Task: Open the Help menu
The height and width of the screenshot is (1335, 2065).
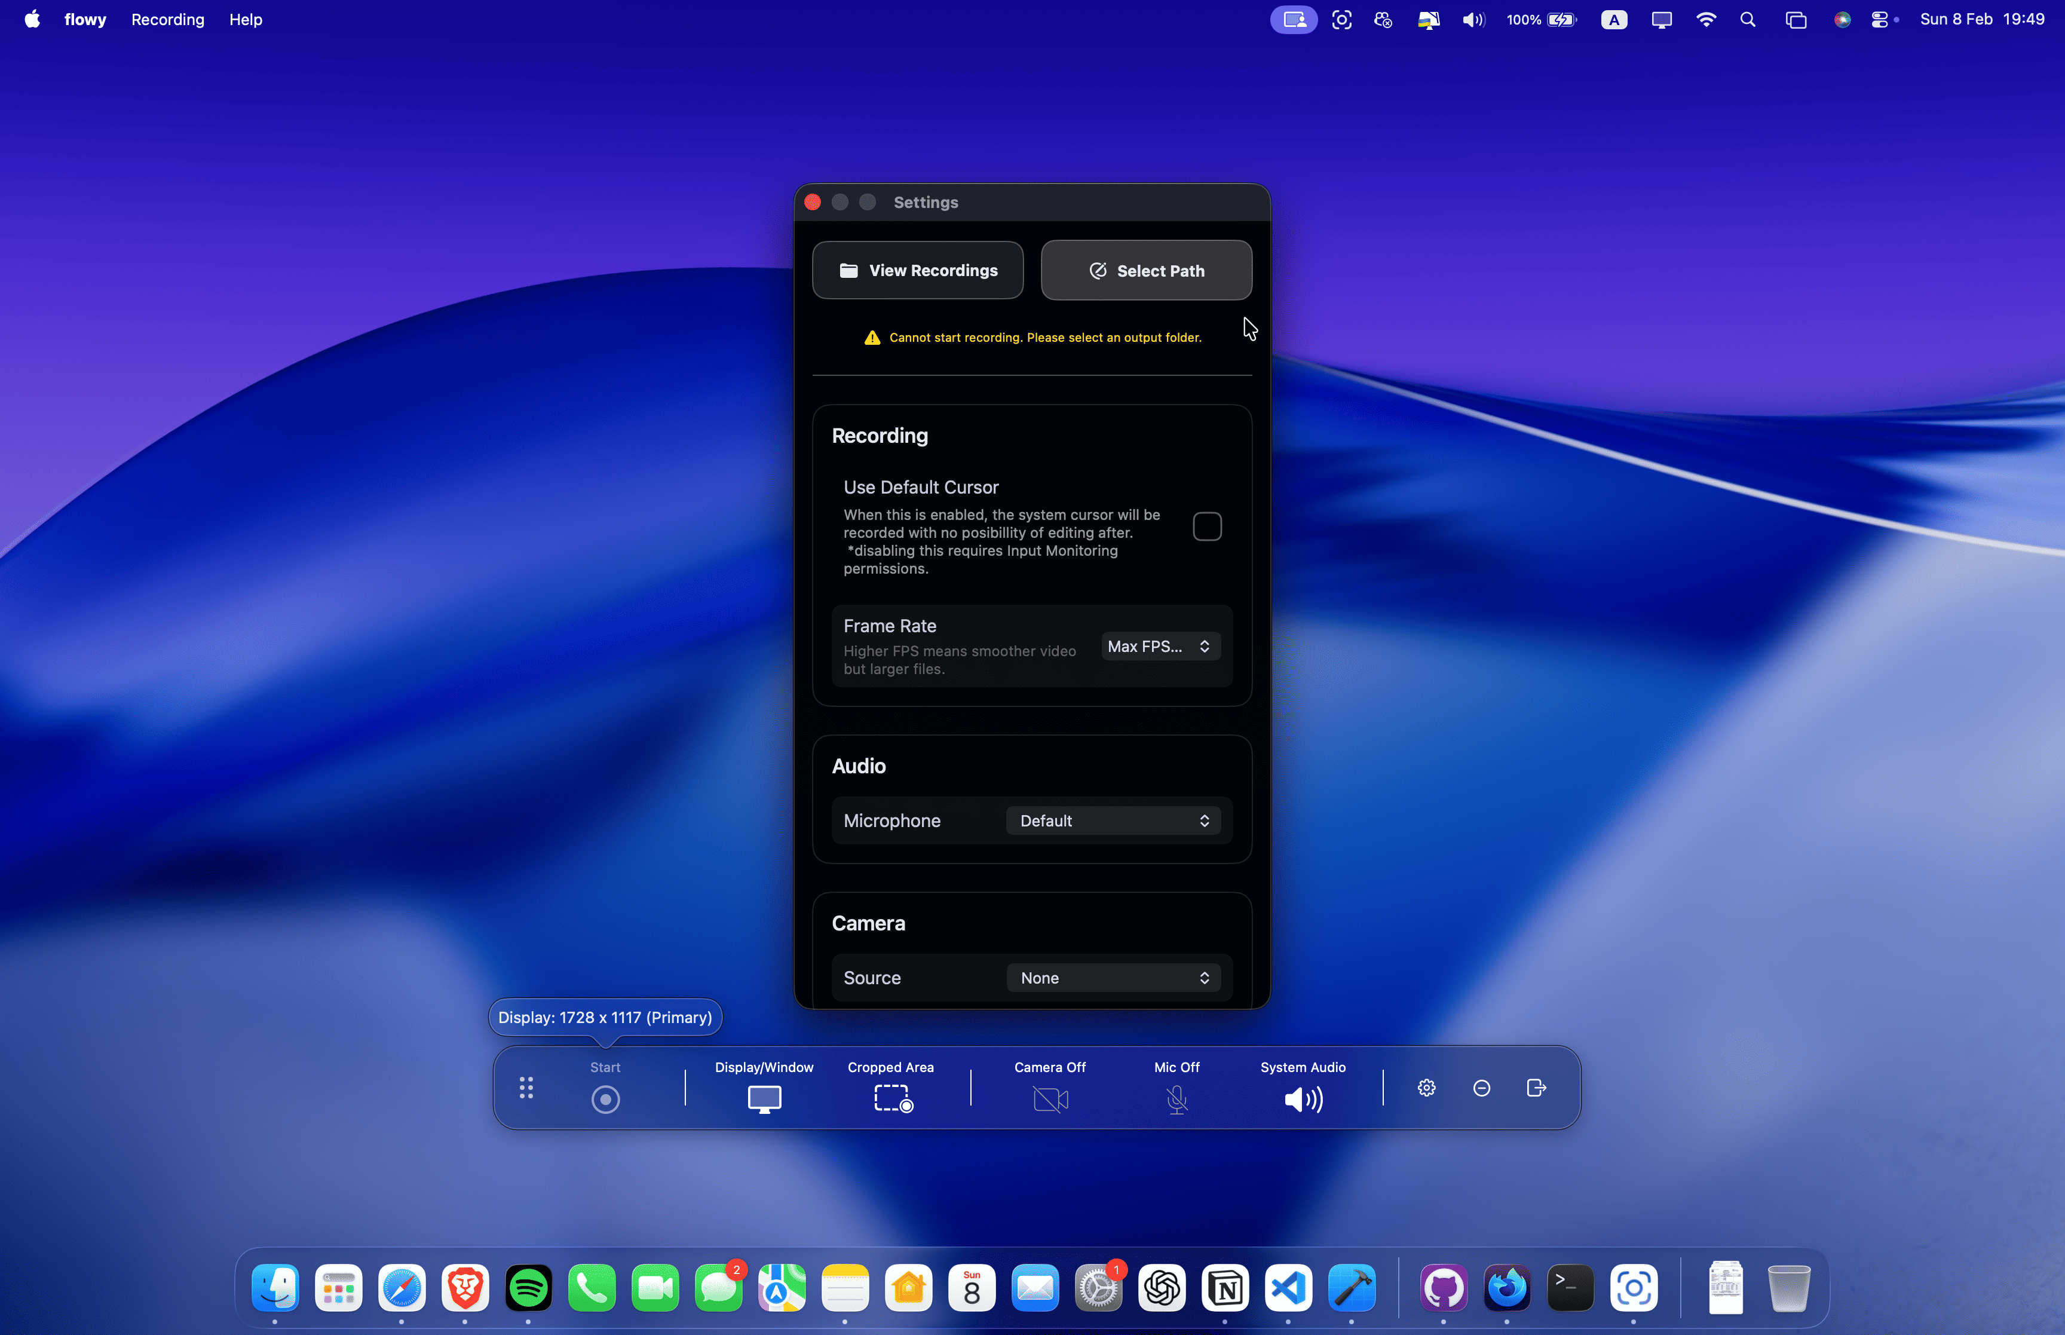Action: (x=245, y=19)
